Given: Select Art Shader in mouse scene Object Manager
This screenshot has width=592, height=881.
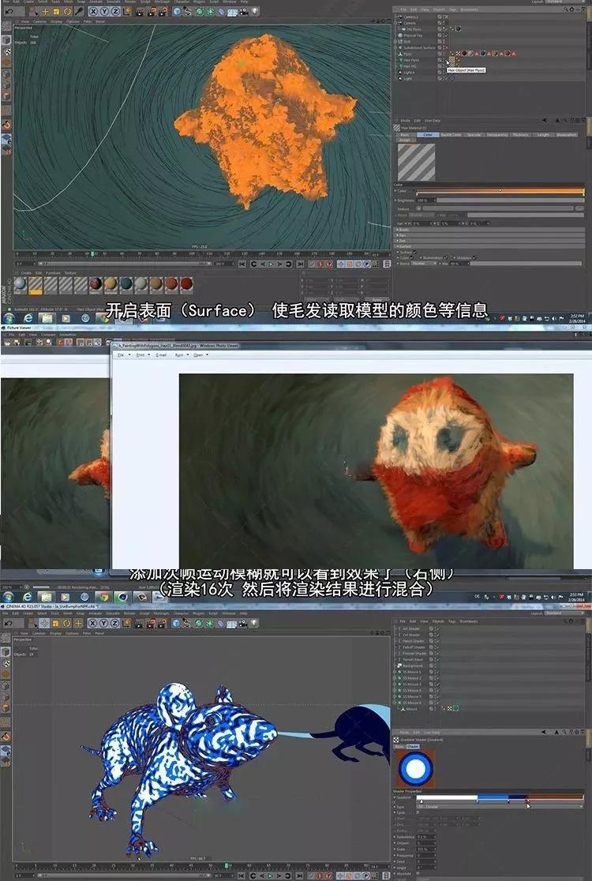Looking at the screenshot, I should coord(412,628).
